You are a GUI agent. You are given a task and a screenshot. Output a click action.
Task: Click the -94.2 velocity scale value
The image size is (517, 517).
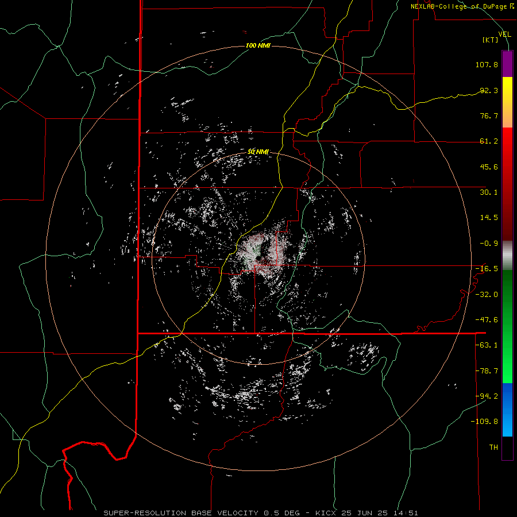(487, 396)
